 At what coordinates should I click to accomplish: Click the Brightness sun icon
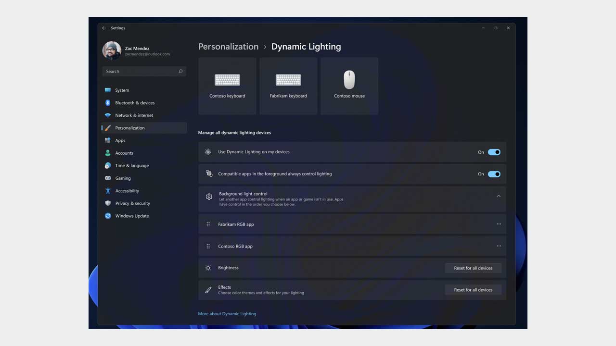[x=208, y=268]
